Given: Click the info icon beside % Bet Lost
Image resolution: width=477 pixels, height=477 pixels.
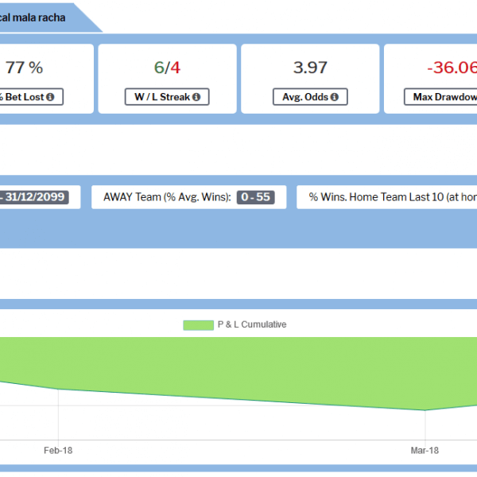Looking at the screenshot, I should point(51,97).
